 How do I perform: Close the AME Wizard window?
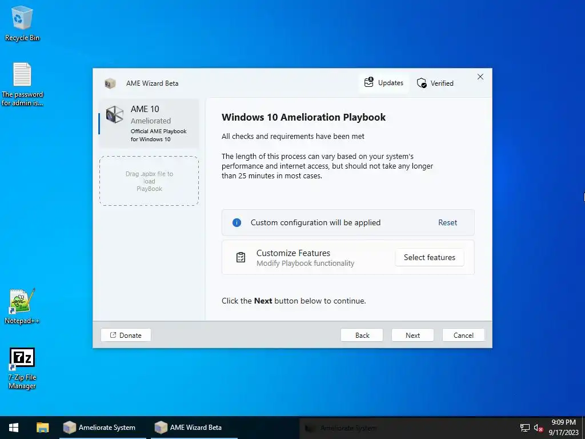click(x=480, y=77)
